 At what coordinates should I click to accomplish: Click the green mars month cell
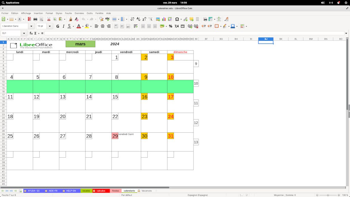tap(80, 44)
